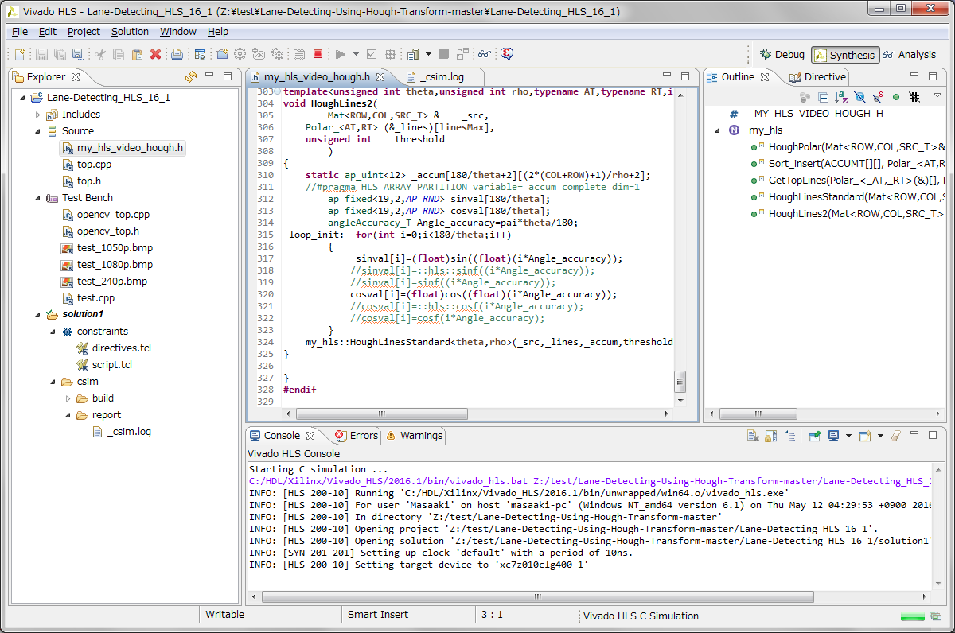Click the Print toolbar icon
955x633 pixels.
pos(177,55)
